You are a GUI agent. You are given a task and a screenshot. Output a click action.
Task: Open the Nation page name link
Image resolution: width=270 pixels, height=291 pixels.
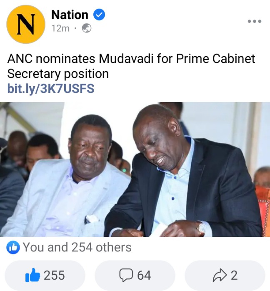pyautogui.click(x=70, y=15)
